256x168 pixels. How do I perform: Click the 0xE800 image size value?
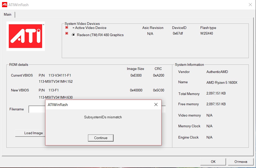[x=136, y=75]
